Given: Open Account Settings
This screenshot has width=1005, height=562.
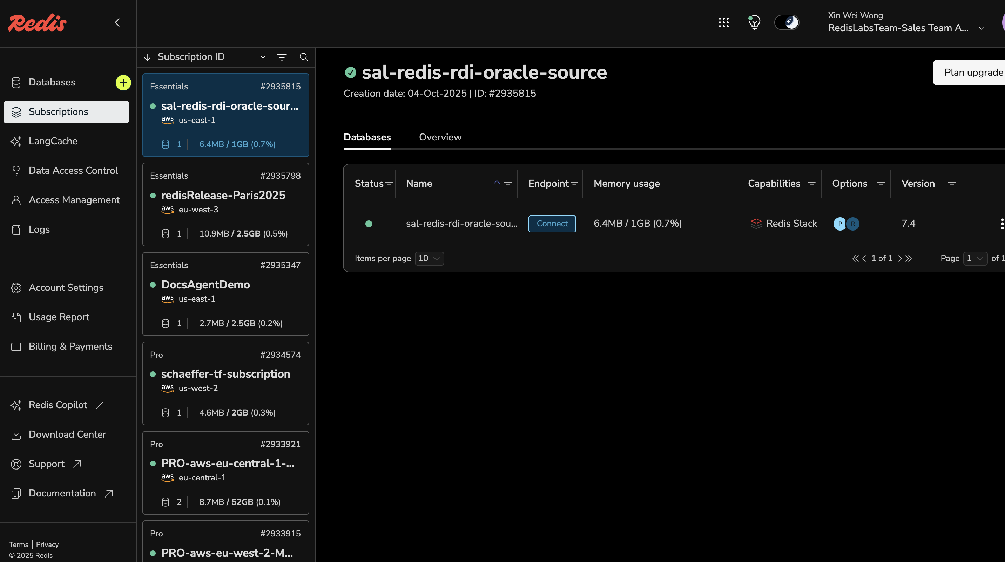Looking at the screenshot, I should [x=66, y=288].
